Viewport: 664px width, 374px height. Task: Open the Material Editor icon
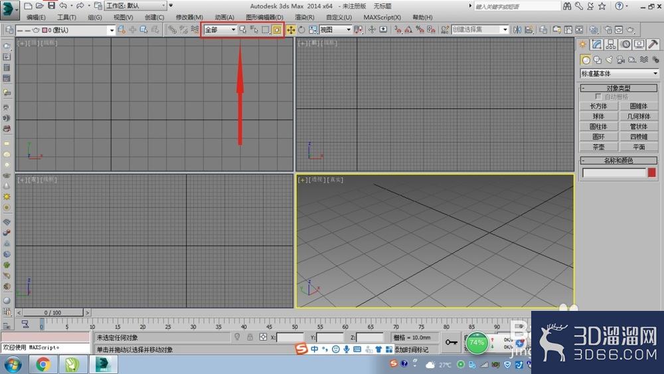[594, 30]
